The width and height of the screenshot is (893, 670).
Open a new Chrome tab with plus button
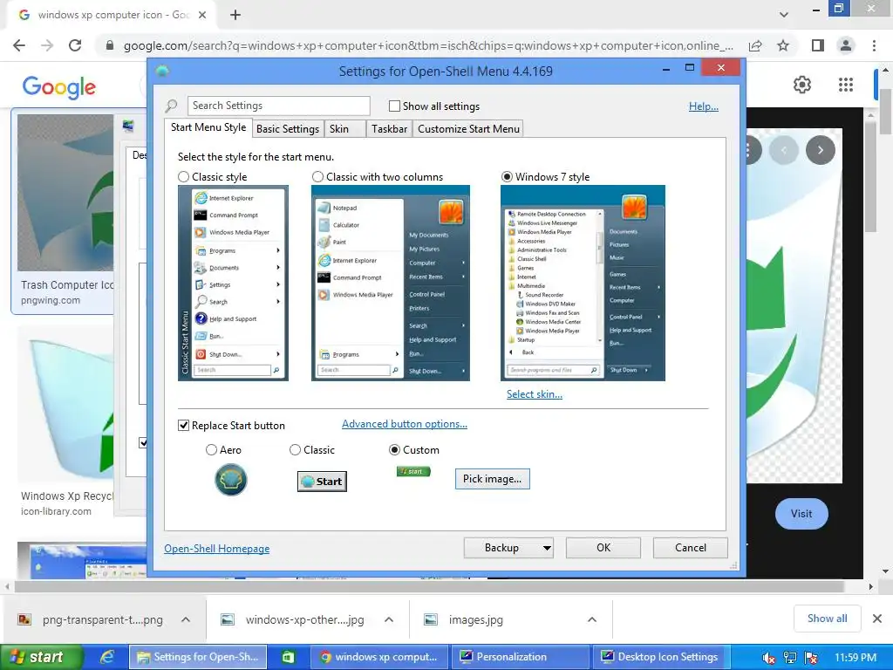click(235, 15)
